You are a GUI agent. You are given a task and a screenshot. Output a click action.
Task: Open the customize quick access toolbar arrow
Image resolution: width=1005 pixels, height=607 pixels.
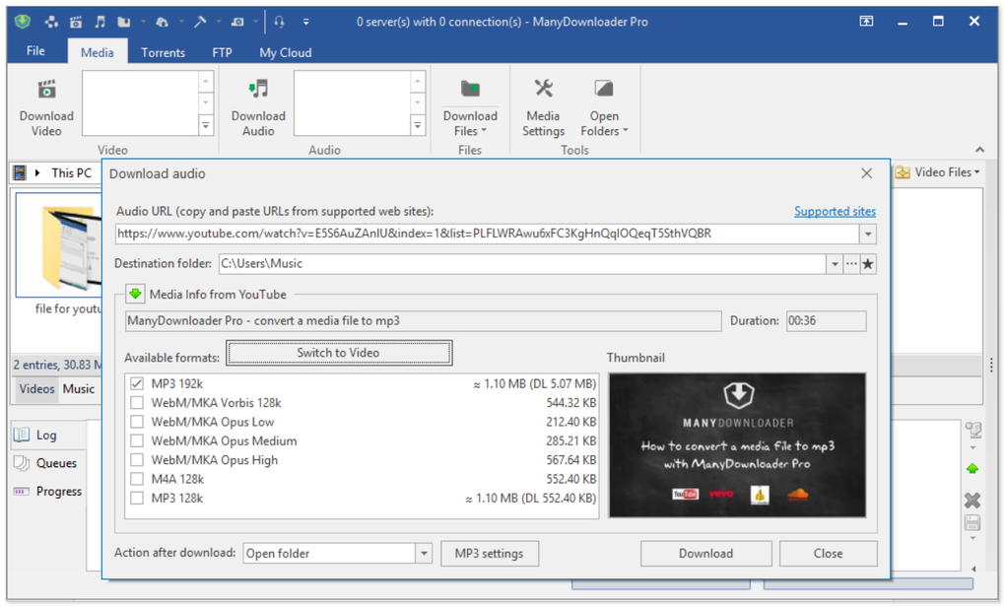[x=306, y=22]
